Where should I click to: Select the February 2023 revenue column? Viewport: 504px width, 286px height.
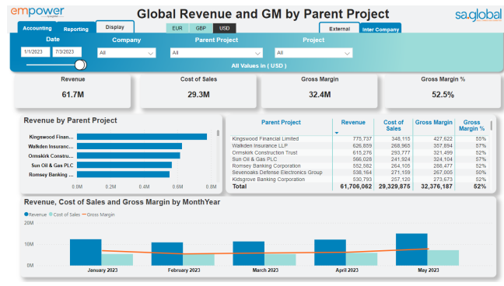pos(167,254)
